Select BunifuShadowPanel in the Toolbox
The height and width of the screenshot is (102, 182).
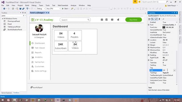15,29
